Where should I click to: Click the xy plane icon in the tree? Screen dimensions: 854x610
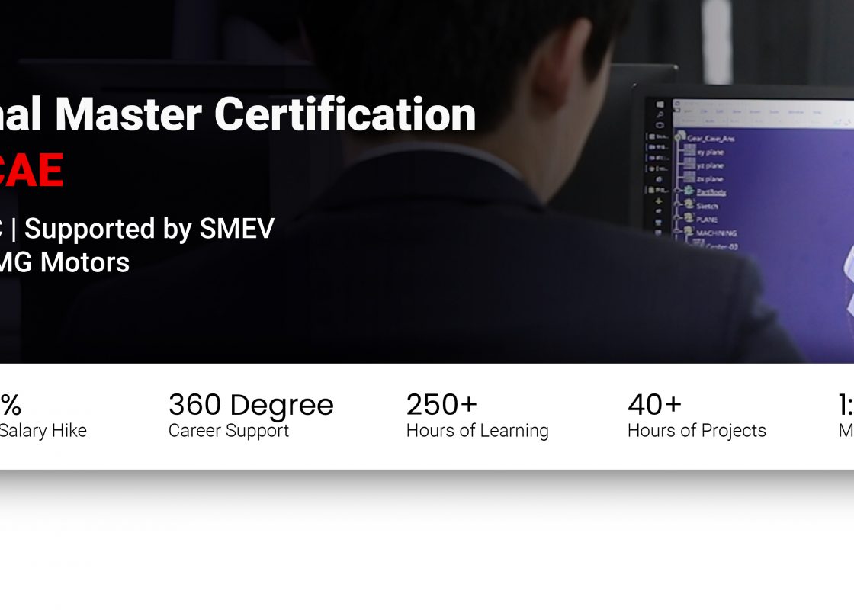click(x=689, y=150)
